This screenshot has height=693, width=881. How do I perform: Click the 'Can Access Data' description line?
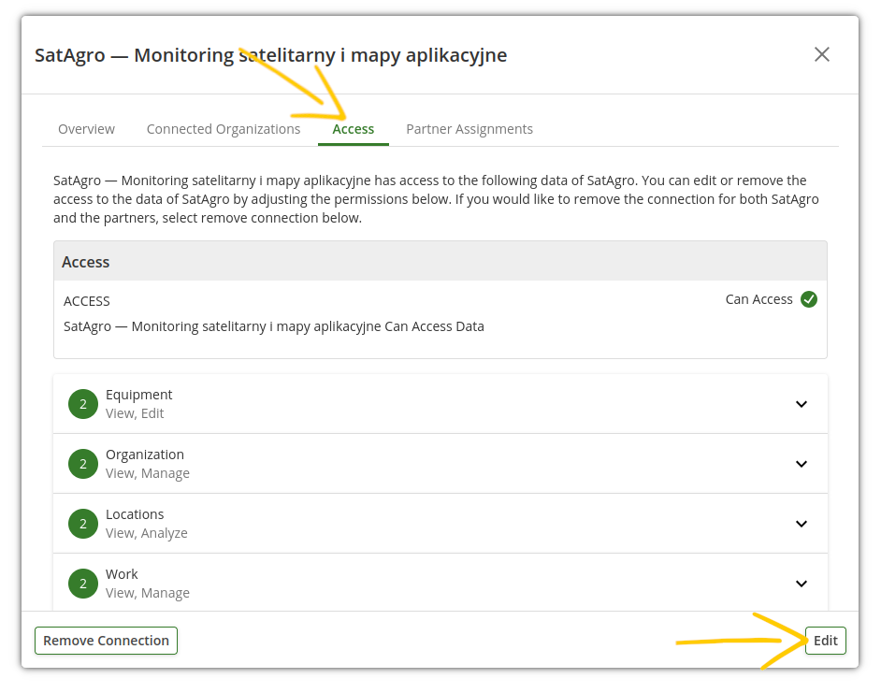(274, 326)
